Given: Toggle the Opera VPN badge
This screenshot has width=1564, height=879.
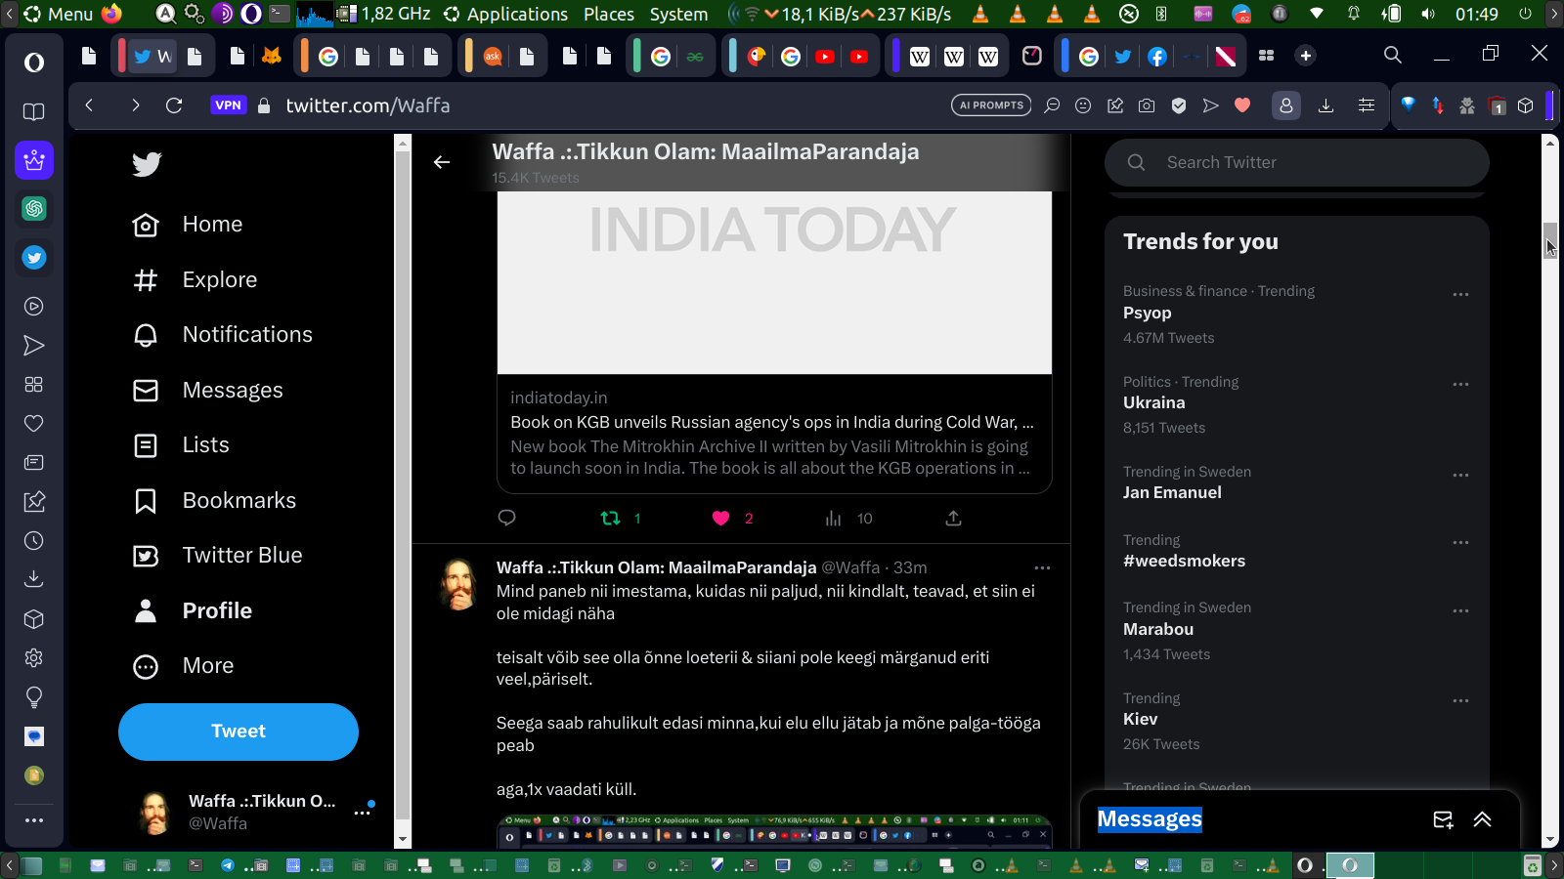Looking at the screenshot, I should [x=229, y=105].
